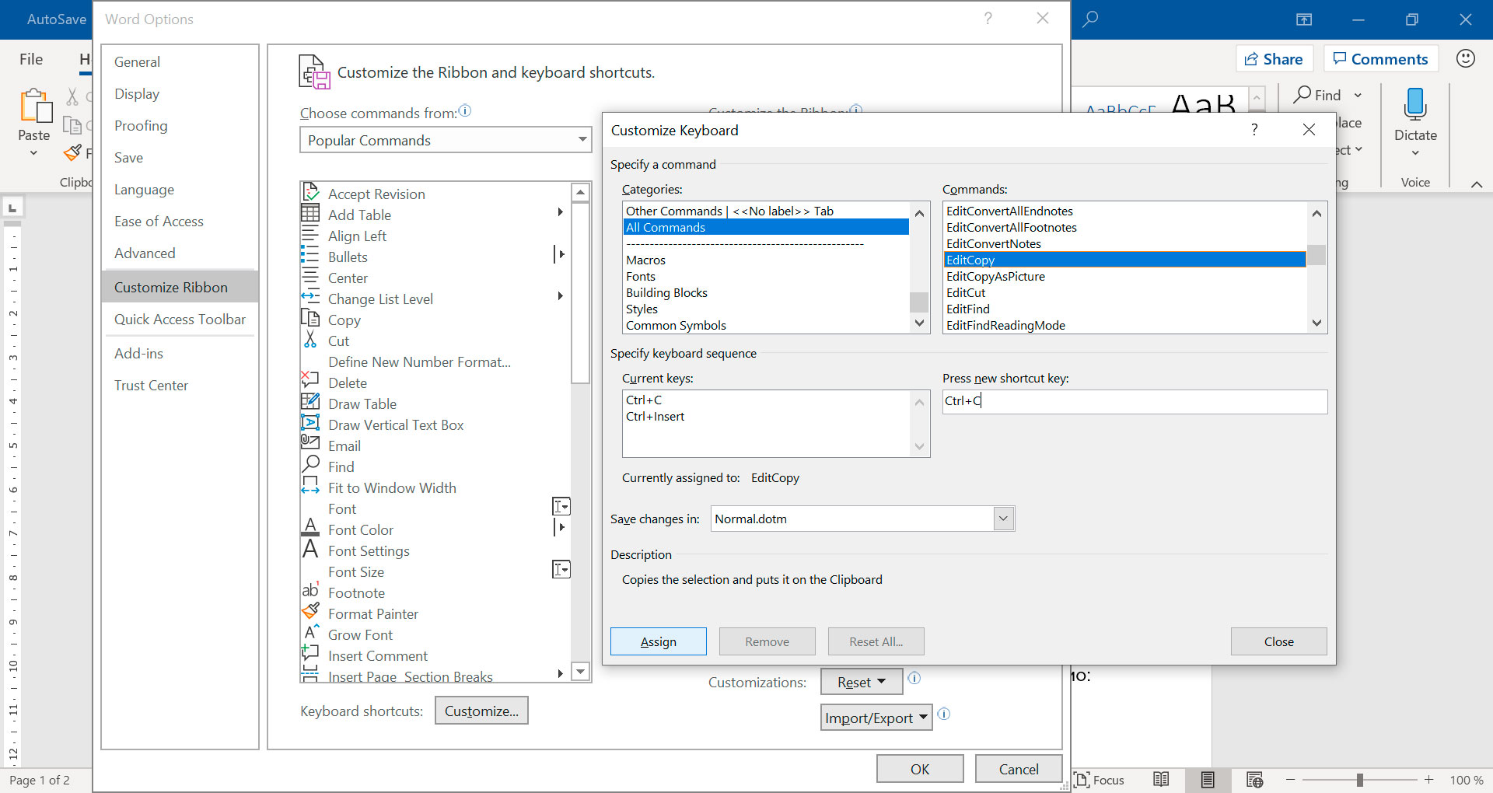
Task: Expand the Paste options arrow
Action: [x=33, y=153]
